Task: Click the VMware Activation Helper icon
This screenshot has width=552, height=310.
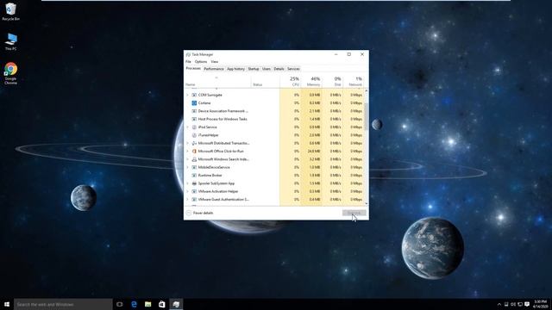Action: [x=194, y=191]
